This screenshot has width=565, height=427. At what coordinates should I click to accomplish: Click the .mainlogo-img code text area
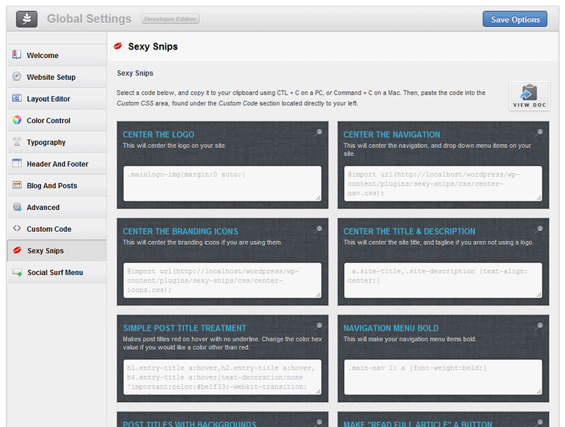[x=222, y=184]
